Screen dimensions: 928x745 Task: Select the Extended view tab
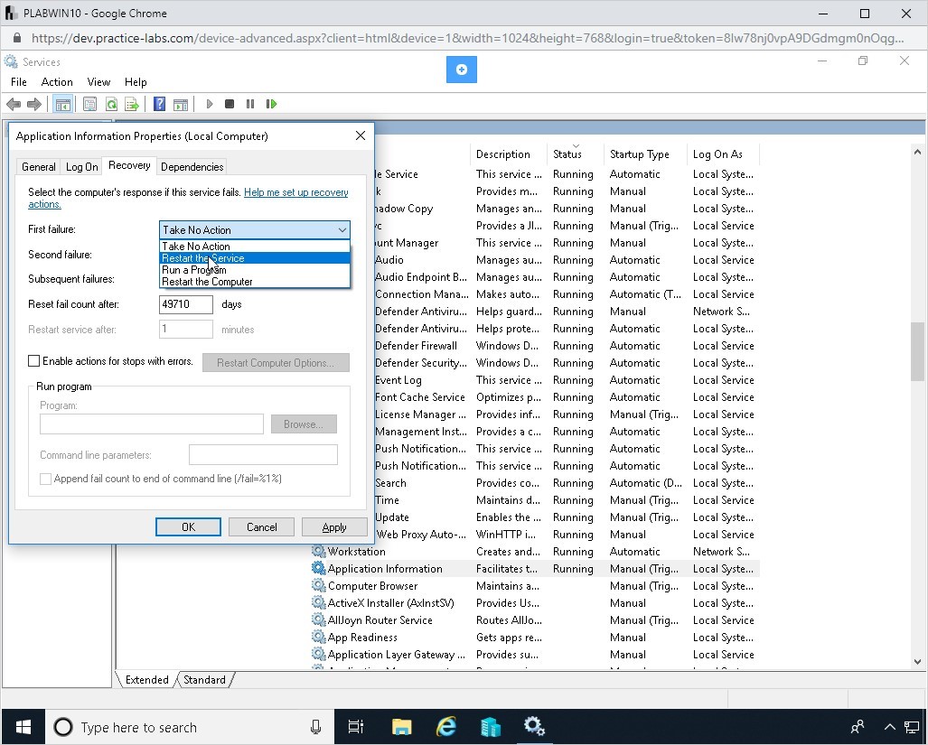point(146,679)
